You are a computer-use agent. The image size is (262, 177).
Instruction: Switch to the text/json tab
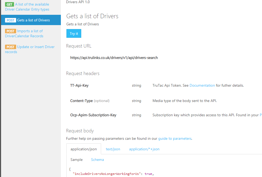coord(113,149)
